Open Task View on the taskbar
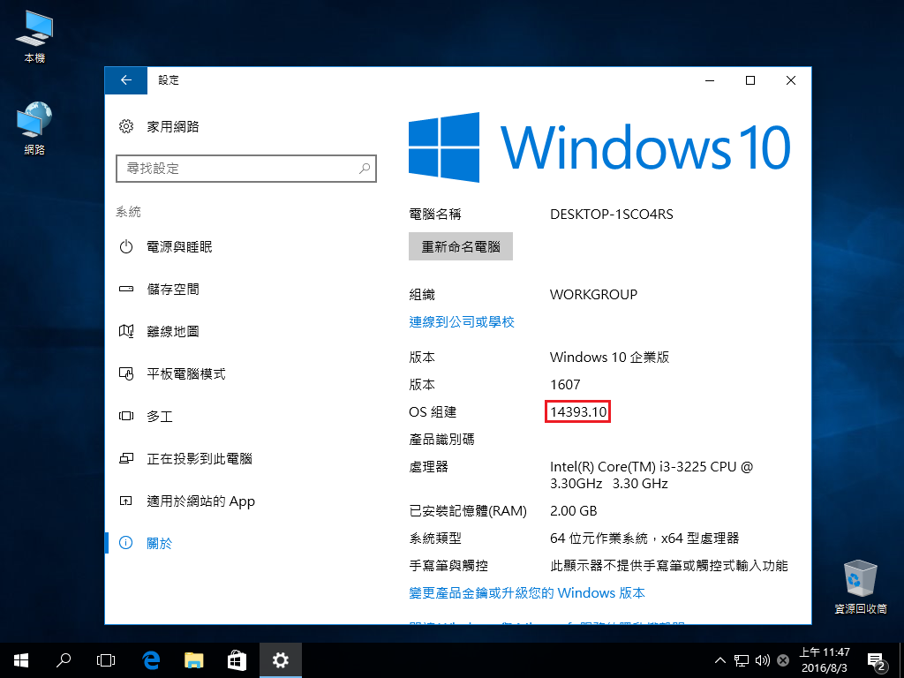The image size is (904, 678). [x=106, y=660]
